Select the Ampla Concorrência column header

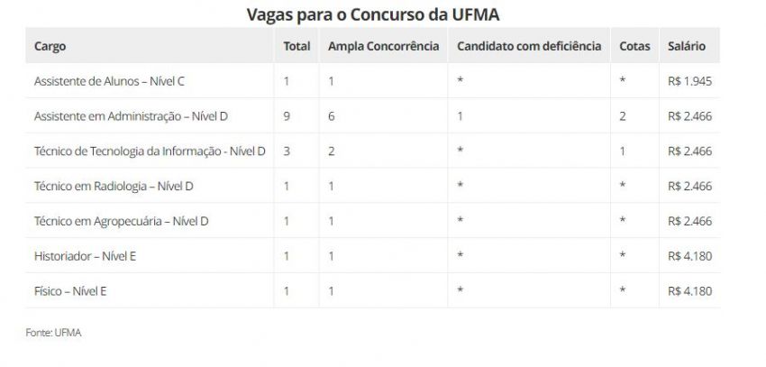pyautogui.click(x=383, y=46)
